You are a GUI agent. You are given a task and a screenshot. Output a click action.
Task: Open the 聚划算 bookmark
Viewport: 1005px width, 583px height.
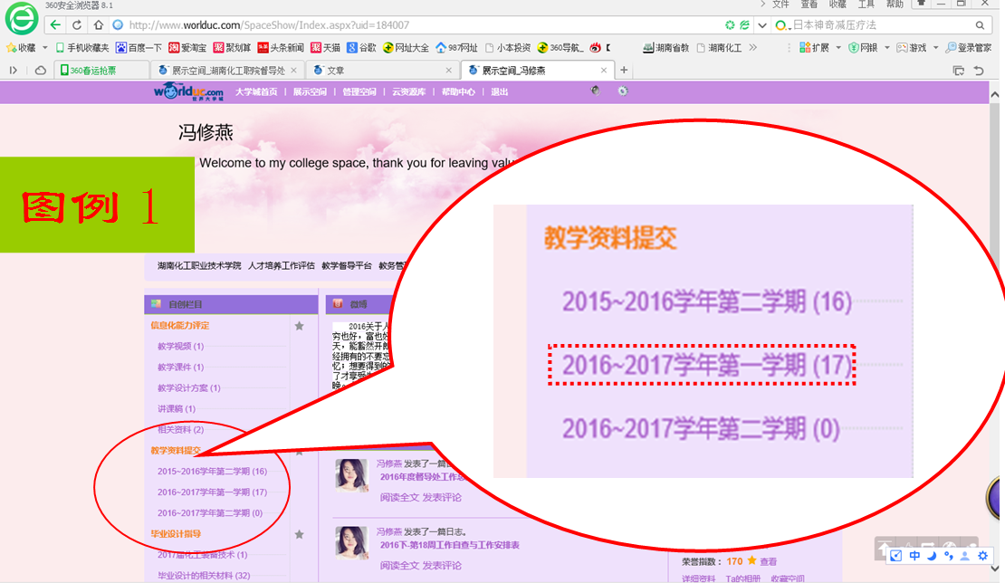click(x=232, y=47)
